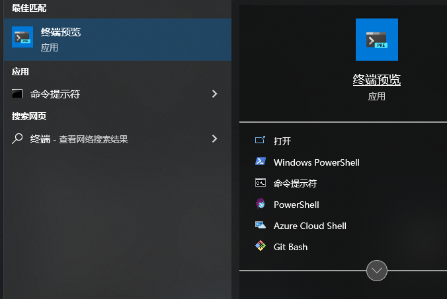The image size is (447, 299).
Task: Click the Command Prompt icon in apps list
Action: pos(17,94)
